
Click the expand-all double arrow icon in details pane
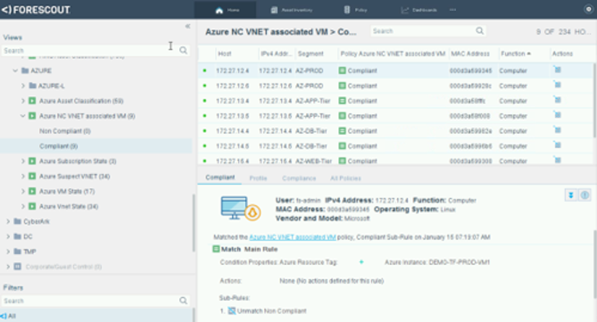tap(571, 196)
